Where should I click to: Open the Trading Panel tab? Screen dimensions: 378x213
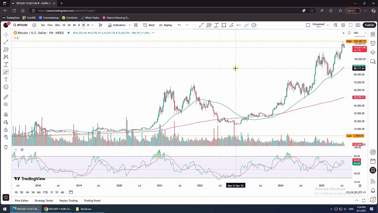click(92, 201)
